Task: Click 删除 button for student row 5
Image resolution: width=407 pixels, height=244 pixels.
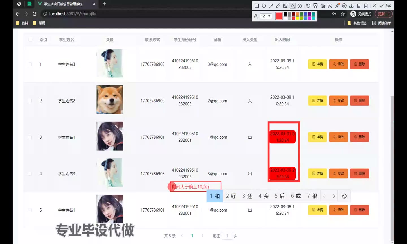Action: pyautogui.click(x=360, y=210)
